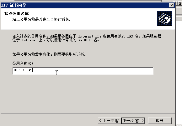The image size is (182, 126).
Task: Click the subtitle 站点公用名称是其完全合格的域名
Action: (41, 19)
